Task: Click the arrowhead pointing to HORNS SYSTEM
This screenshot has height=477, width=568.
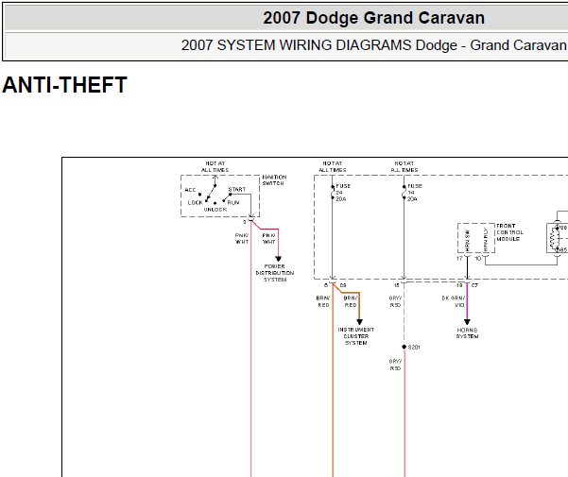Action: (x=467, y=322)
